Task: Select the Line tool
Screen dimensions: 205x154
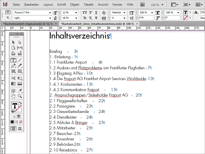Action: 20,60
